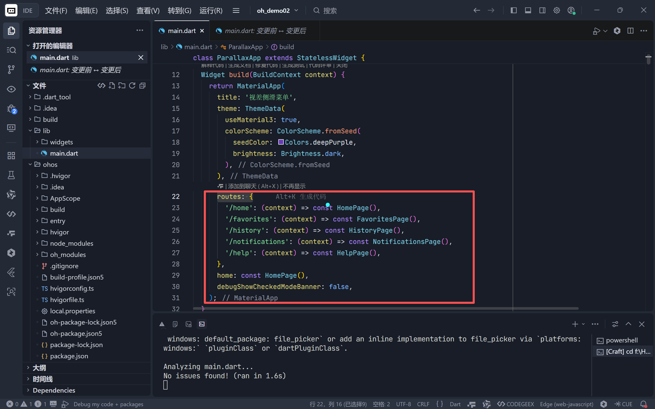
Task: Toggle the secondary sidebar layout button
Action: point(542,10)
